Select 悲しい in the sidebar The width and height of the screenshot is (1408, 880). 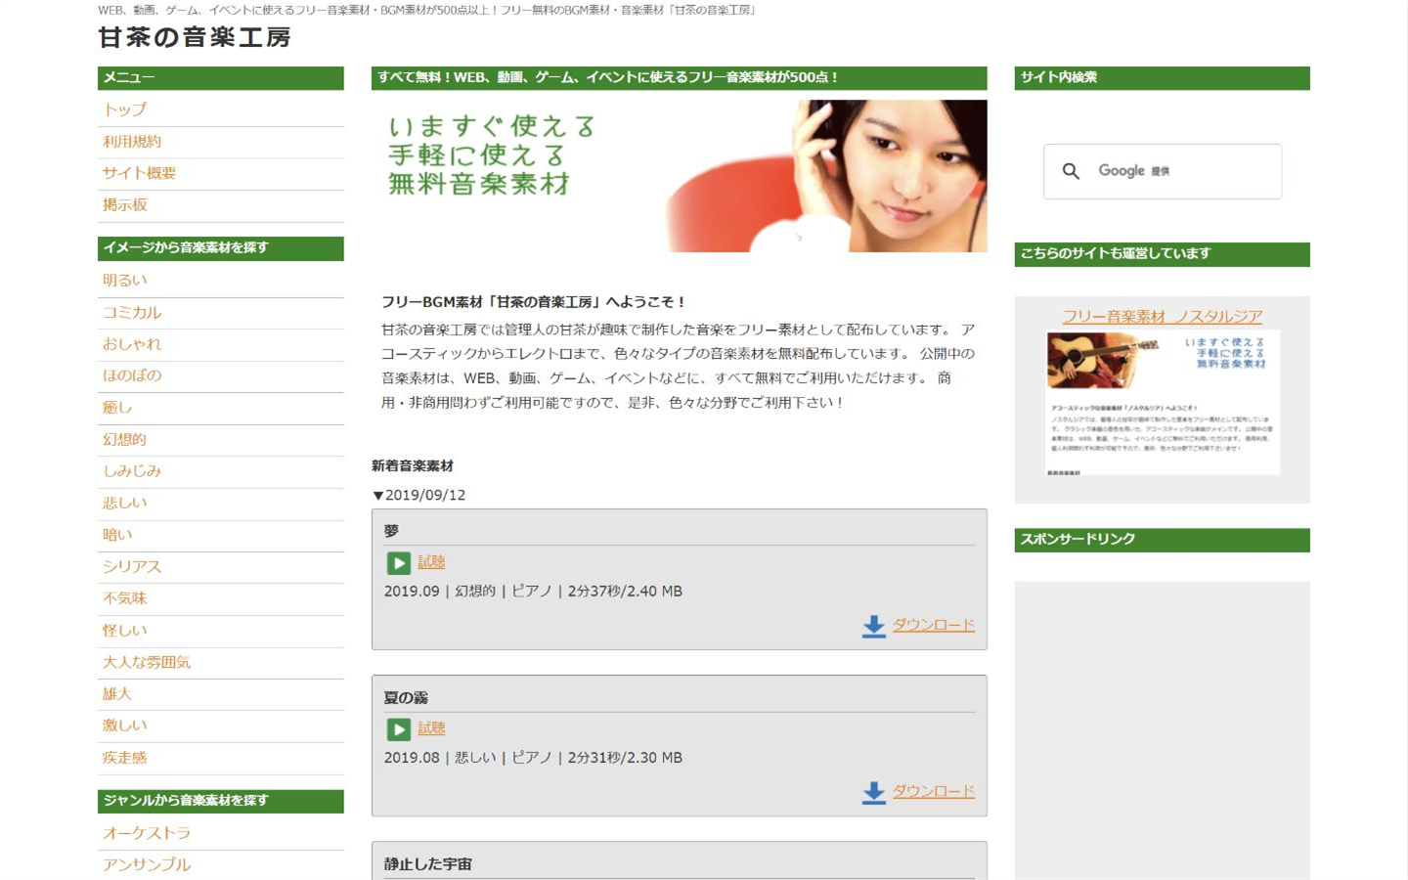pos(125,504)
